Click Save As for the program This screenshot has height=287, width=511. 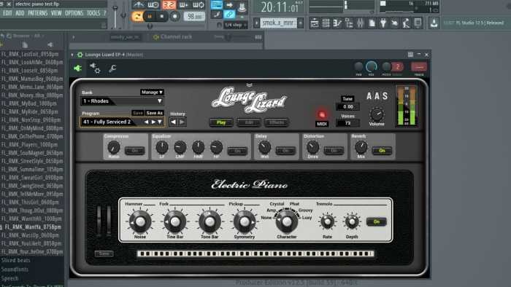[x=154, y=113]
